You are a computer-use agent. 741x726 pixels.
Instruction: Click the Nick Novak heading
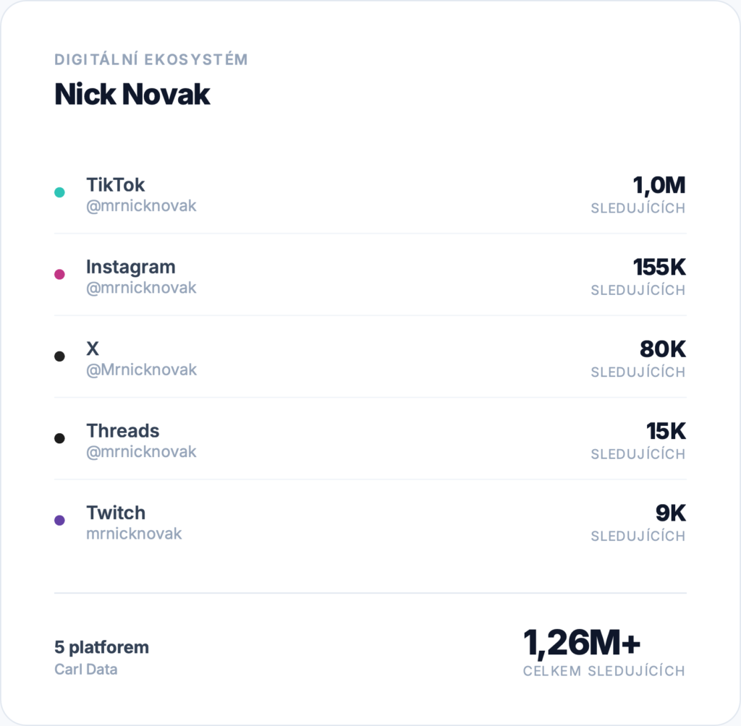click(132, 95)
